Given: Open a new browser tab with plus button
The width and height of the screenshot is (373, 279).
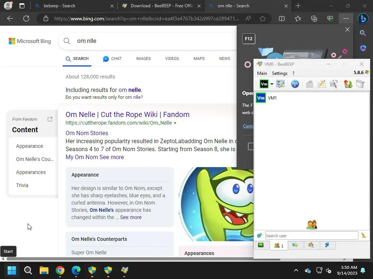Looking at the screenshot, I should (x=298, y=6).
